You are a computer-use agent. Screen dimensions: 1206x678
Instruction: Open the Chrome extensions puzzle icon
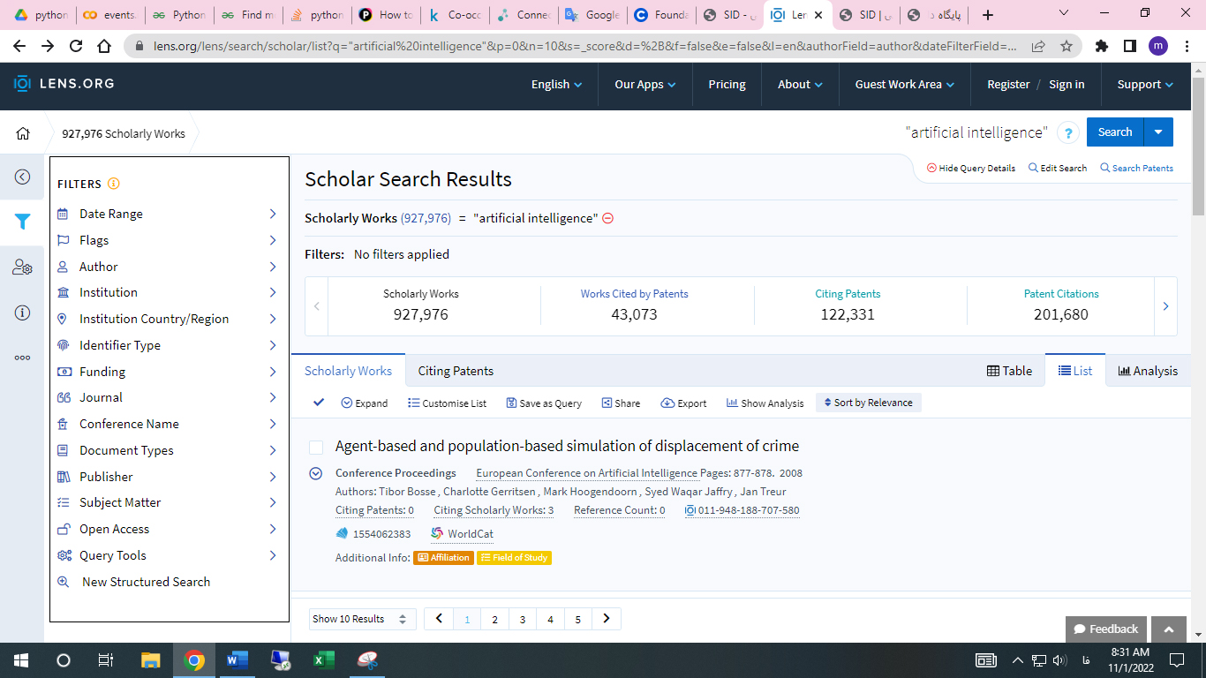[x=1101, y=46]
